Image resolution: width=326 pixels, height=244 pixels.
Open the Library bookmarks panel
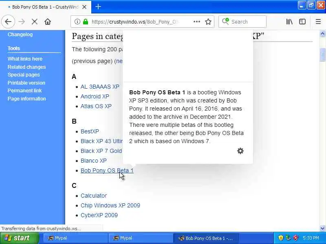(x=289, y=22)
